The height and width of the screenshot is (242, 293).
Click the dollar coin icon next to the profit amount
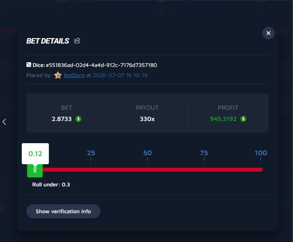coord(243,119)
